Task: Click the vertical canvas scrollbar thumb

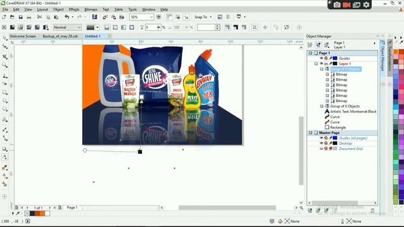Action: click(301, 151)
